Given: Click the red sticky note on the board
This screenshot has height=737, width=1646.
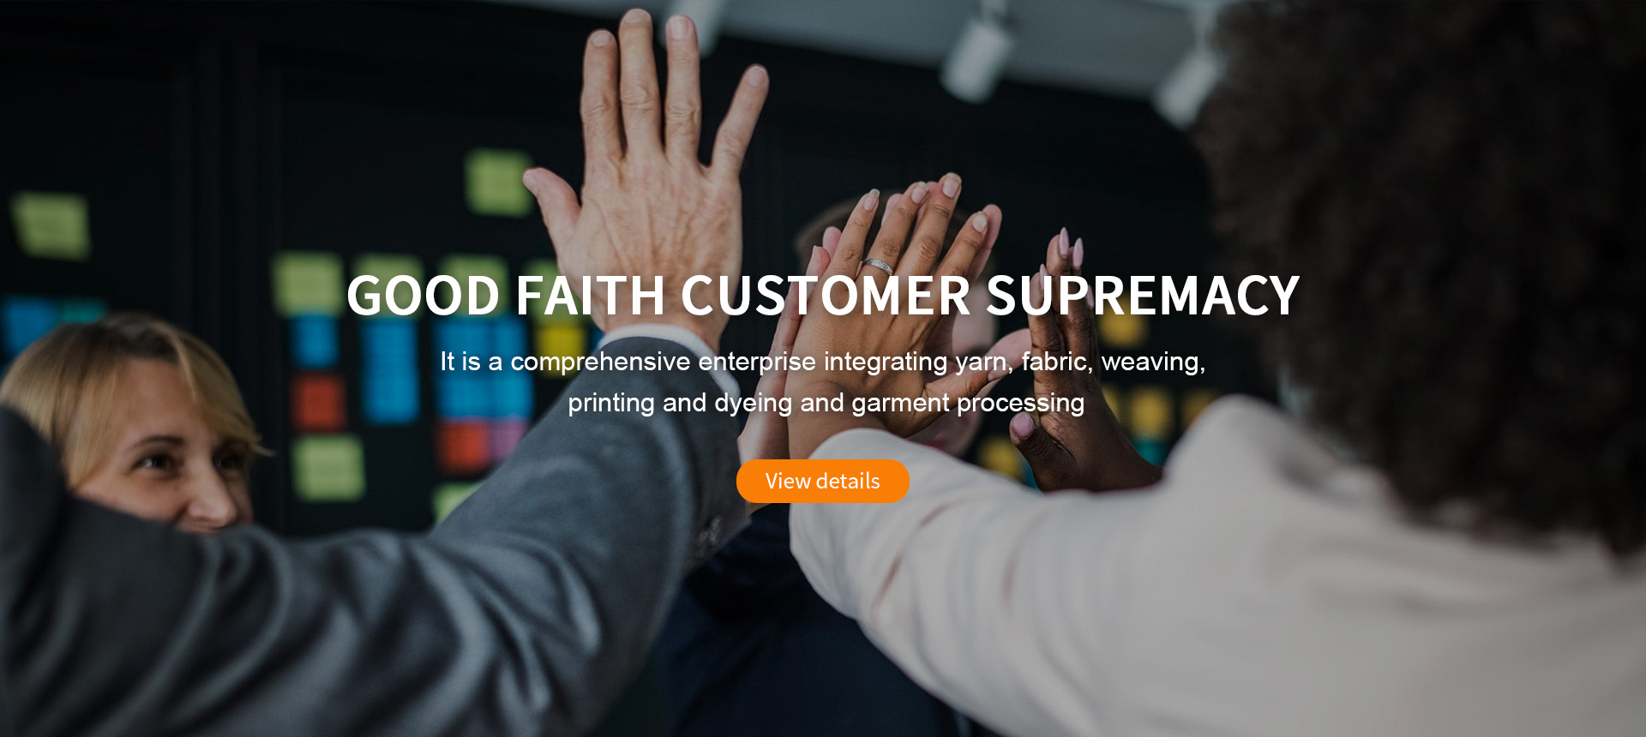Looking at the screenshot, I should point(318,401).
